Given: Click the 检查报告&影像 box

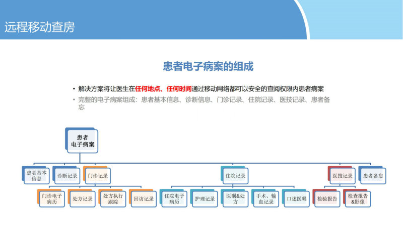Looking at the screenshot, I should pyautogui.click(x=358, y=199).
